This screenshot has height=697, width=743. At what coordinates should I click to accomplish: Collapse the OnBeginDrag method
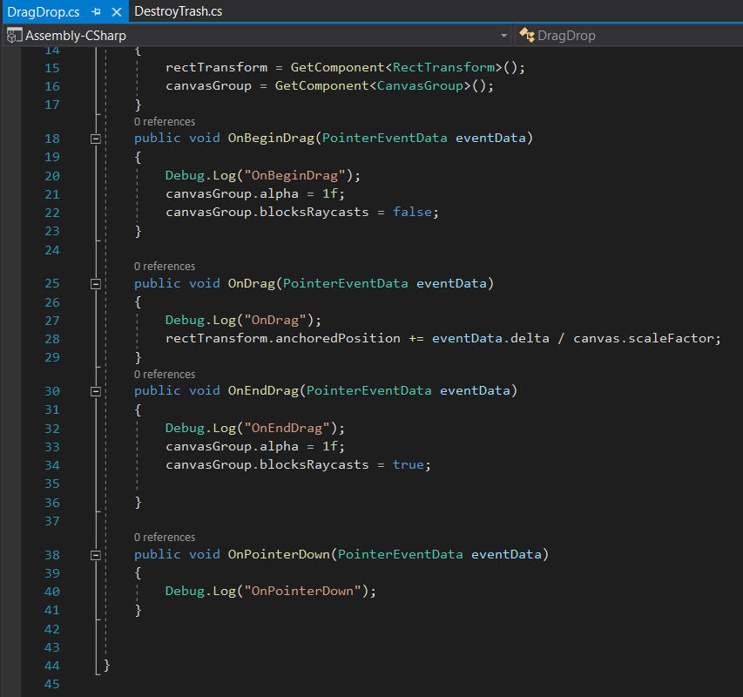[x=96, y=139]
